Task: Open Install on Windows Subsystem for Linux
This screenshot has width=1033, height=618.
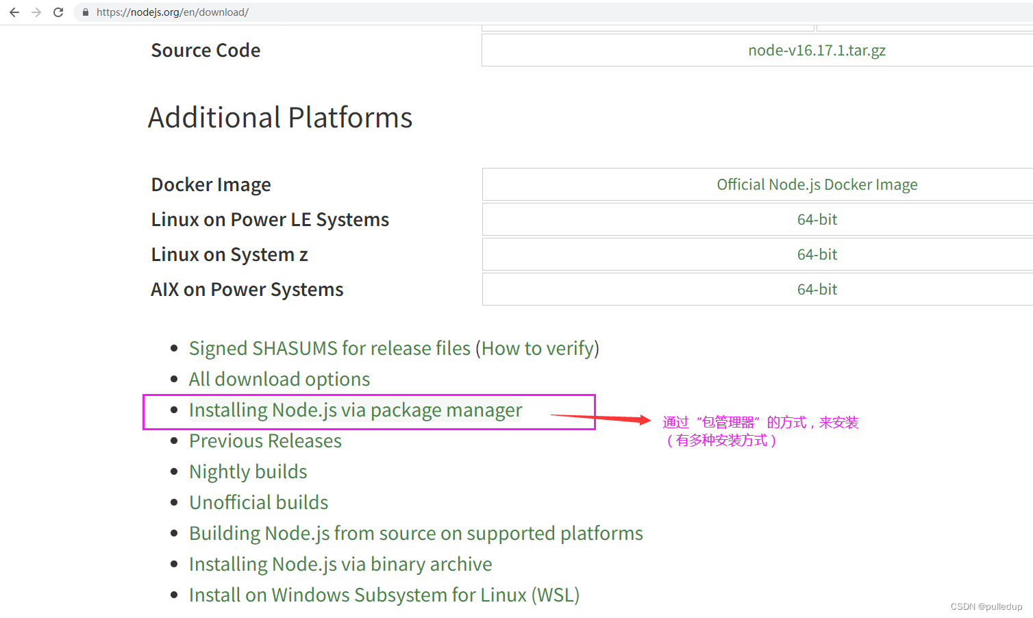Action: (x=384, y=595)
